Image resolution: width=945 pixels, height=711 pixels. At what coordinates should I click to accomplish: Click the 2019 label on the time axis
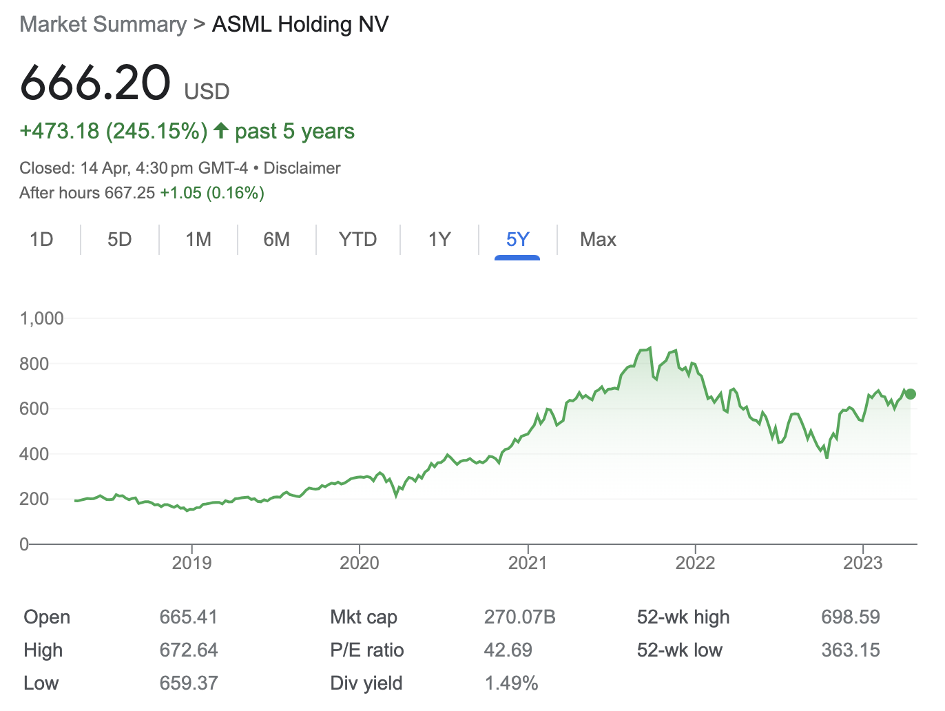[191, 563]
